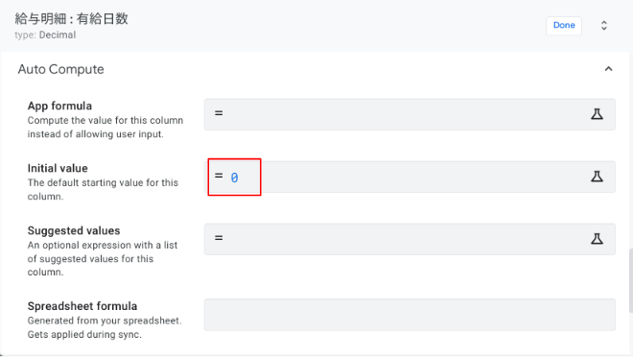Focus the Initial value expression field
633x357 pixels.
click(x=410, y=177)
